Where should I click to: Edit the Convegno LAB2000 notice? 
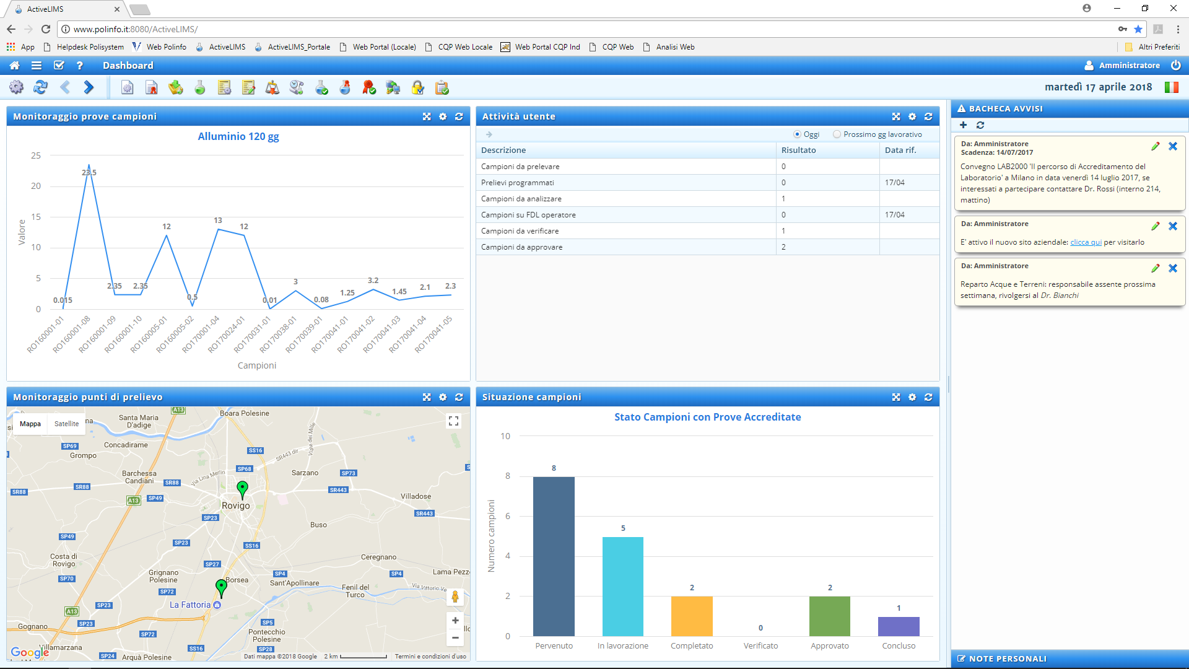[x=1155, y=146]
